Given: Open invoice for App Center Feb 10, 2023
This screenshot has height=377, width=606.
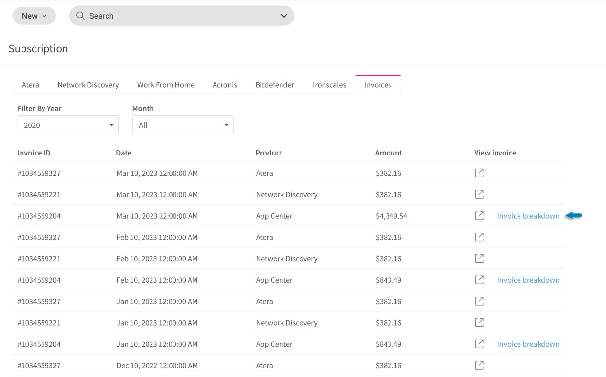Looking at the screenshot, I should click(479, 280).
